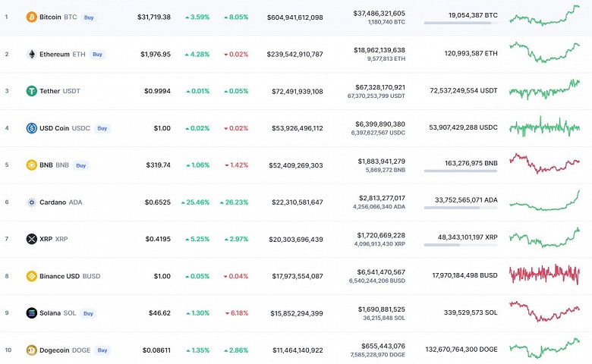Viewport: 592px width, 364px height.
Task: Open the Cardano coin name link
Action: click(x=52, y=202)
